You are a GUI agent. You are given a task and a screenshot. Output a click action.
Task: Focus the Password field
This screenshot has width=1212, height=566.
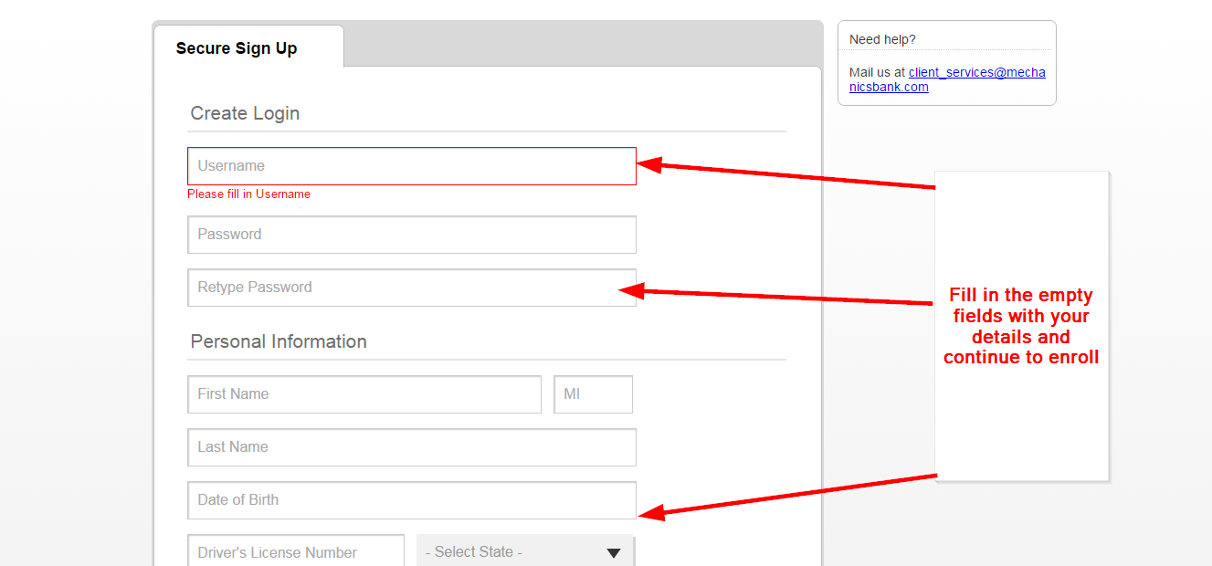tap(411, 235)
